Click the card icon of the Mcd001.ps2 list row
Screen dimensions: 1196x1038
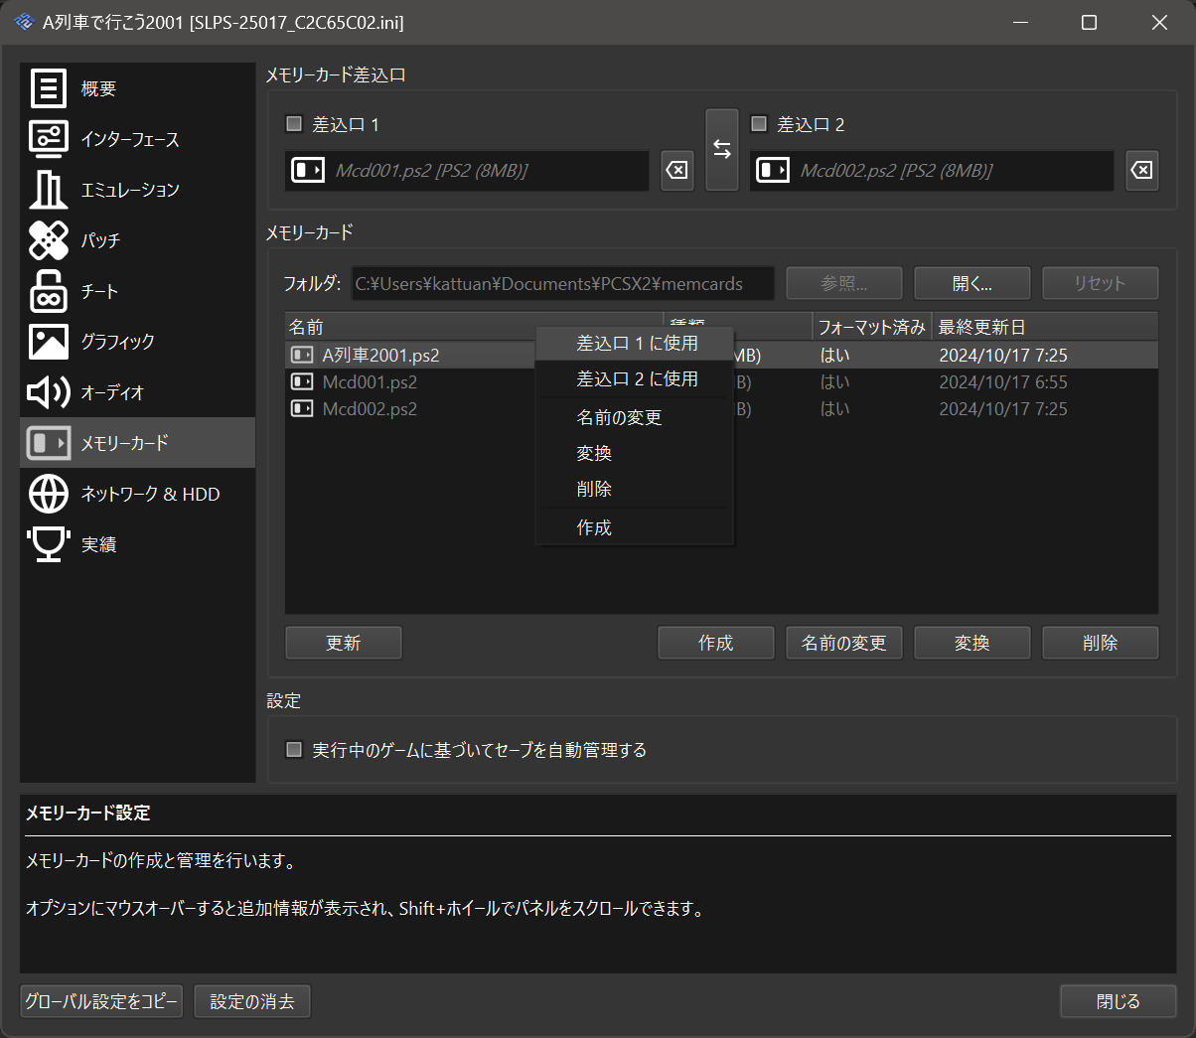[302, 381]
